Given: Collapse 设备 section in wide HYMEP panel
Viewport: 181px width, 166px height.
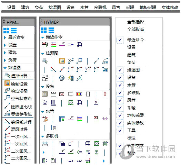Looking at the screenshot, I should coord(43,87).
